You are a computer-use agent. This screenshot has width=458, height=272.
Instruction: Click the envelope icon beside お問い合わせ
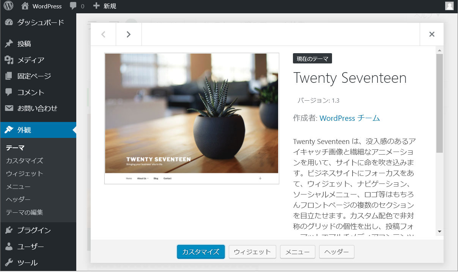tap(9, 108)
